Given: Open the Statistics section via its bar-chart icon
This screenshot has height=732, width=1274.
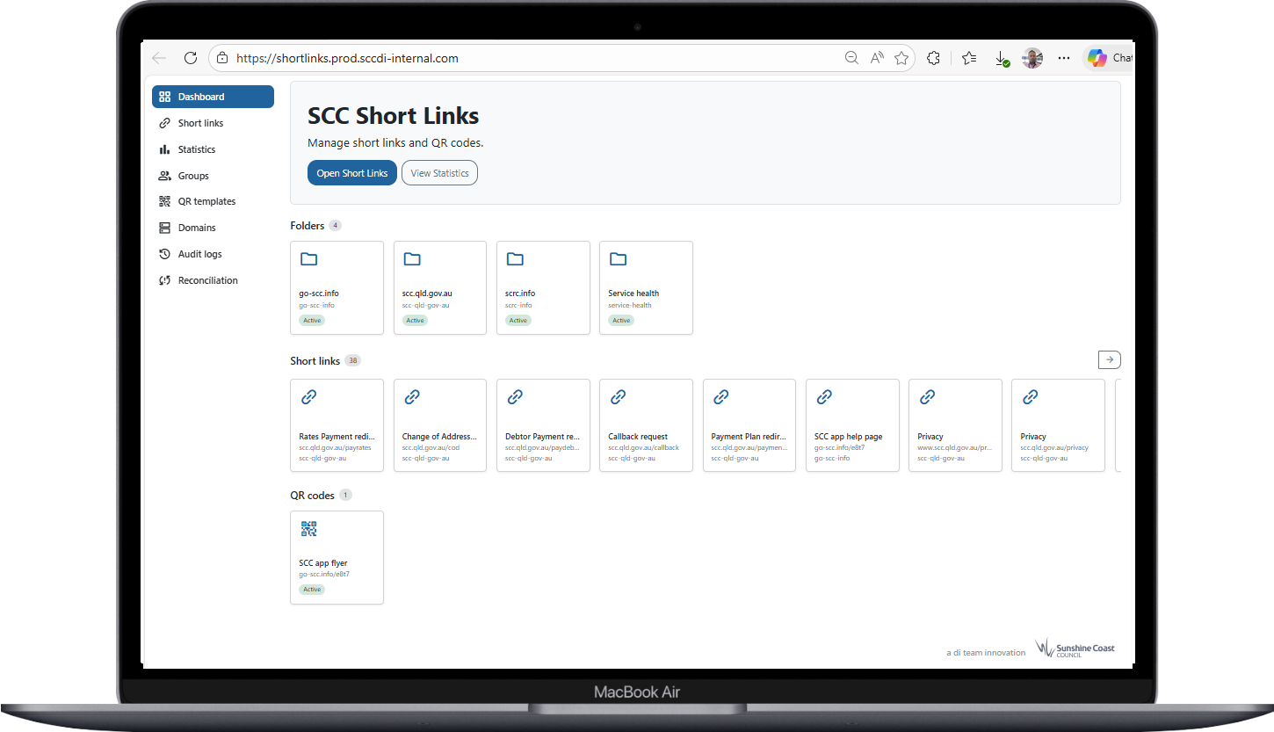Looking at the screenshot, I should pos(164,149).
